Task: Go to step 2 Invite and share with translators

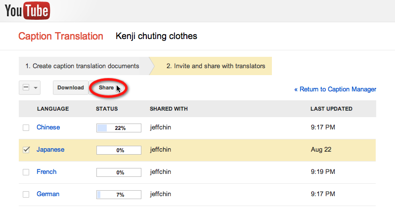Action: click(x=216, y=66)
